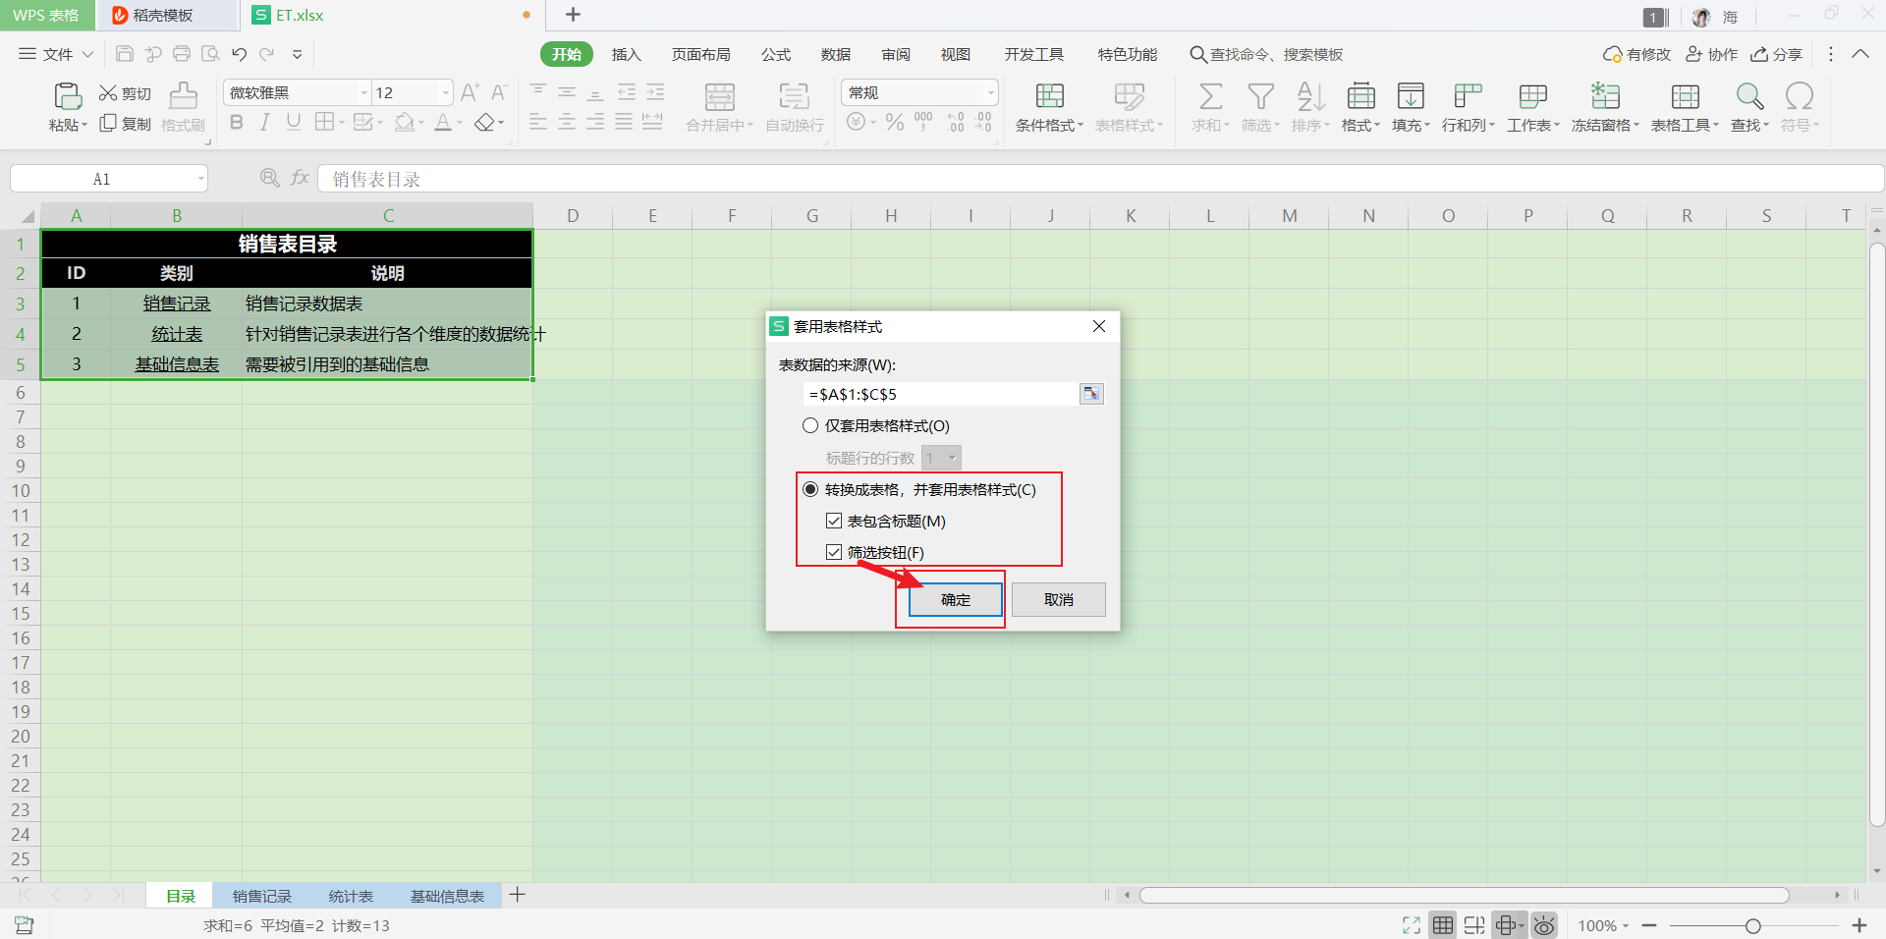Image resolution: width=1886 pixels, height=939 pixels.
Task: Toggle Italic formatting
Action: coord(264,122)
